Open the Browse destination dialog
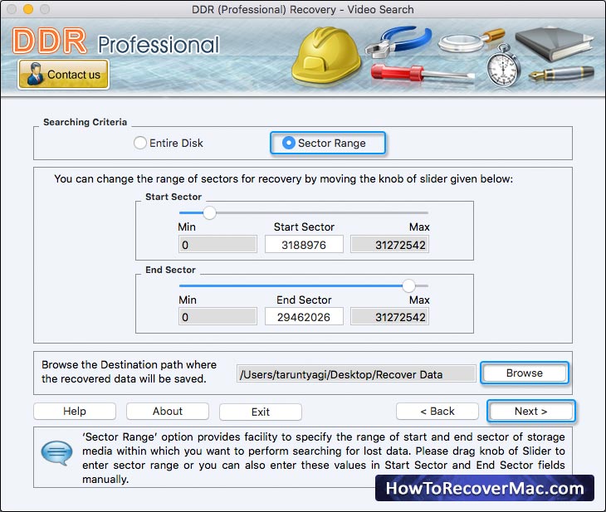The width and height of the screenshot is (606, 512). click(525, 373)
